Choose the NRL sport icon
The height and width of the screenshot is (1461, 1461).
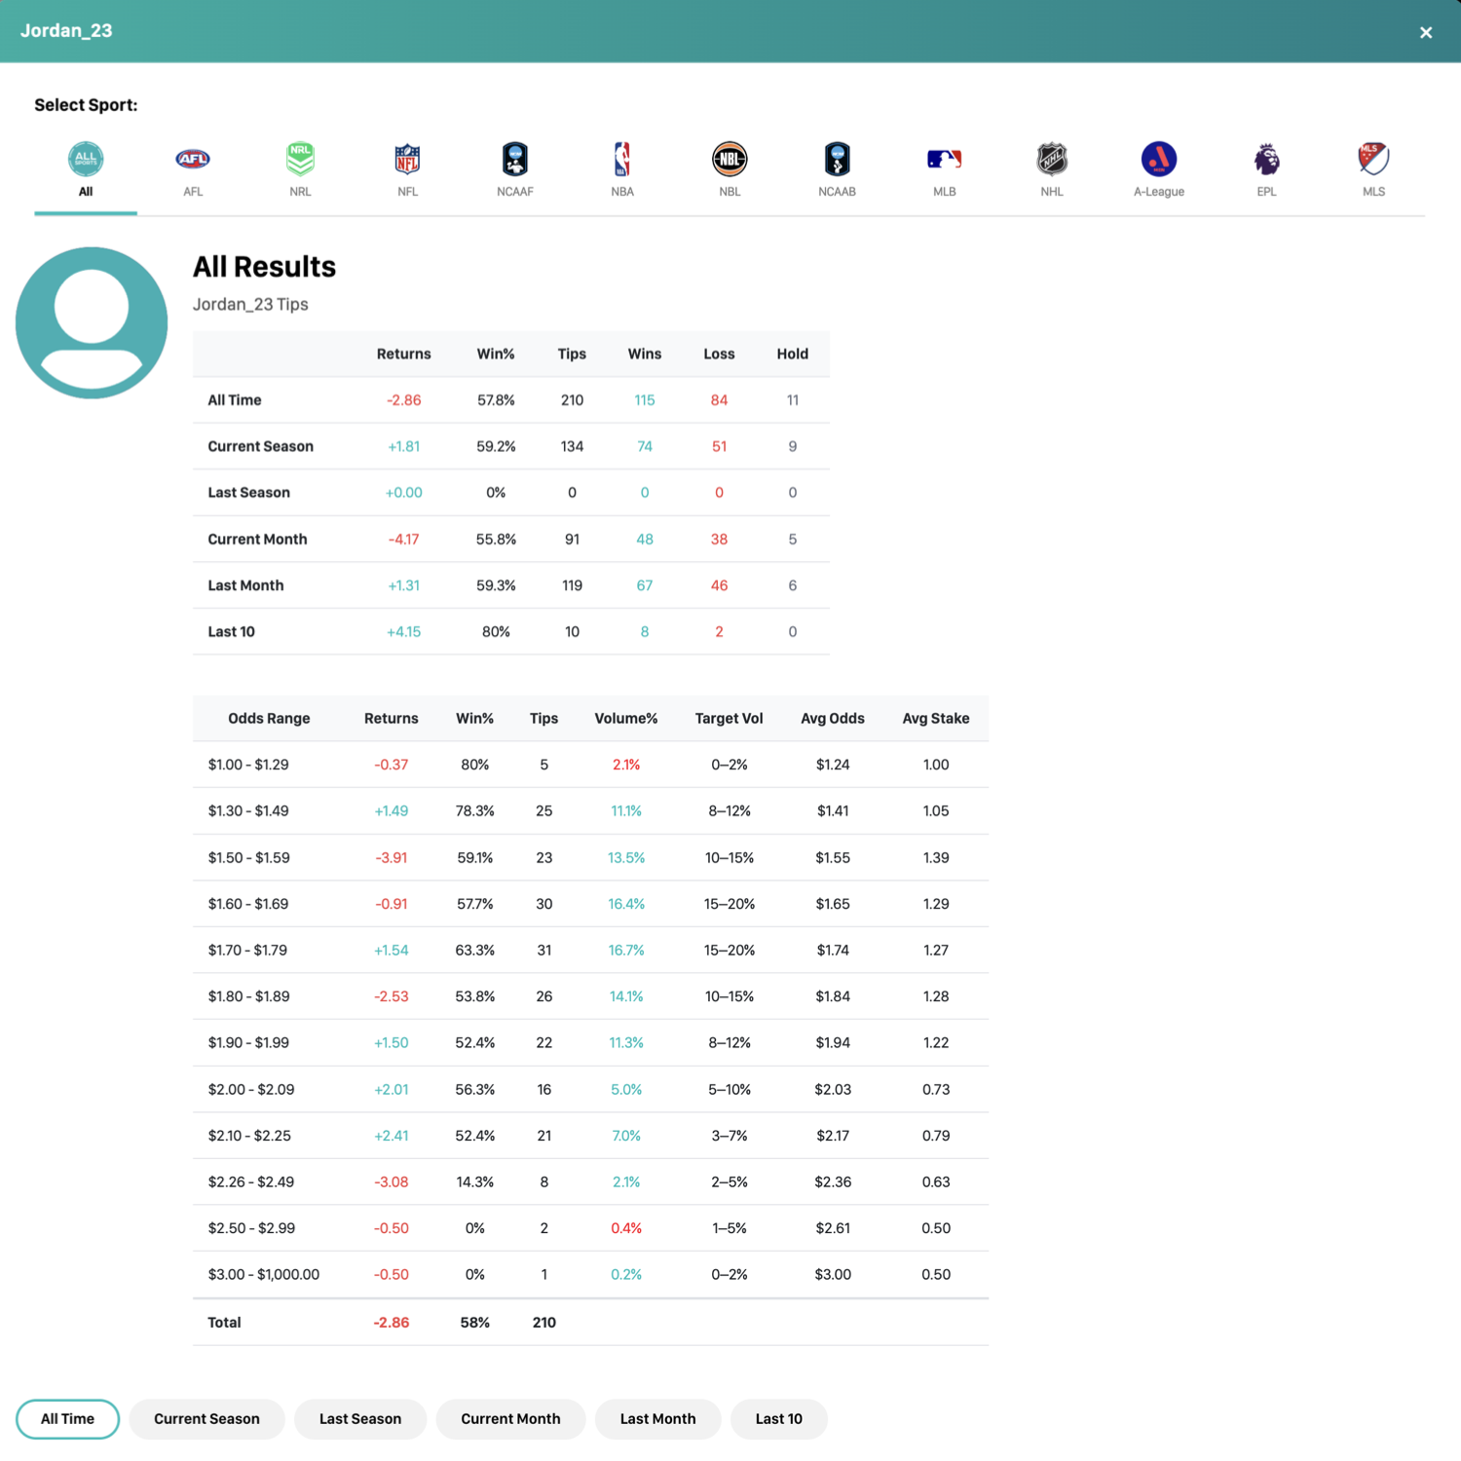300,159
